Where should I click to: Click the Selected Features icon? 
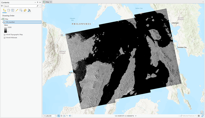181,116
